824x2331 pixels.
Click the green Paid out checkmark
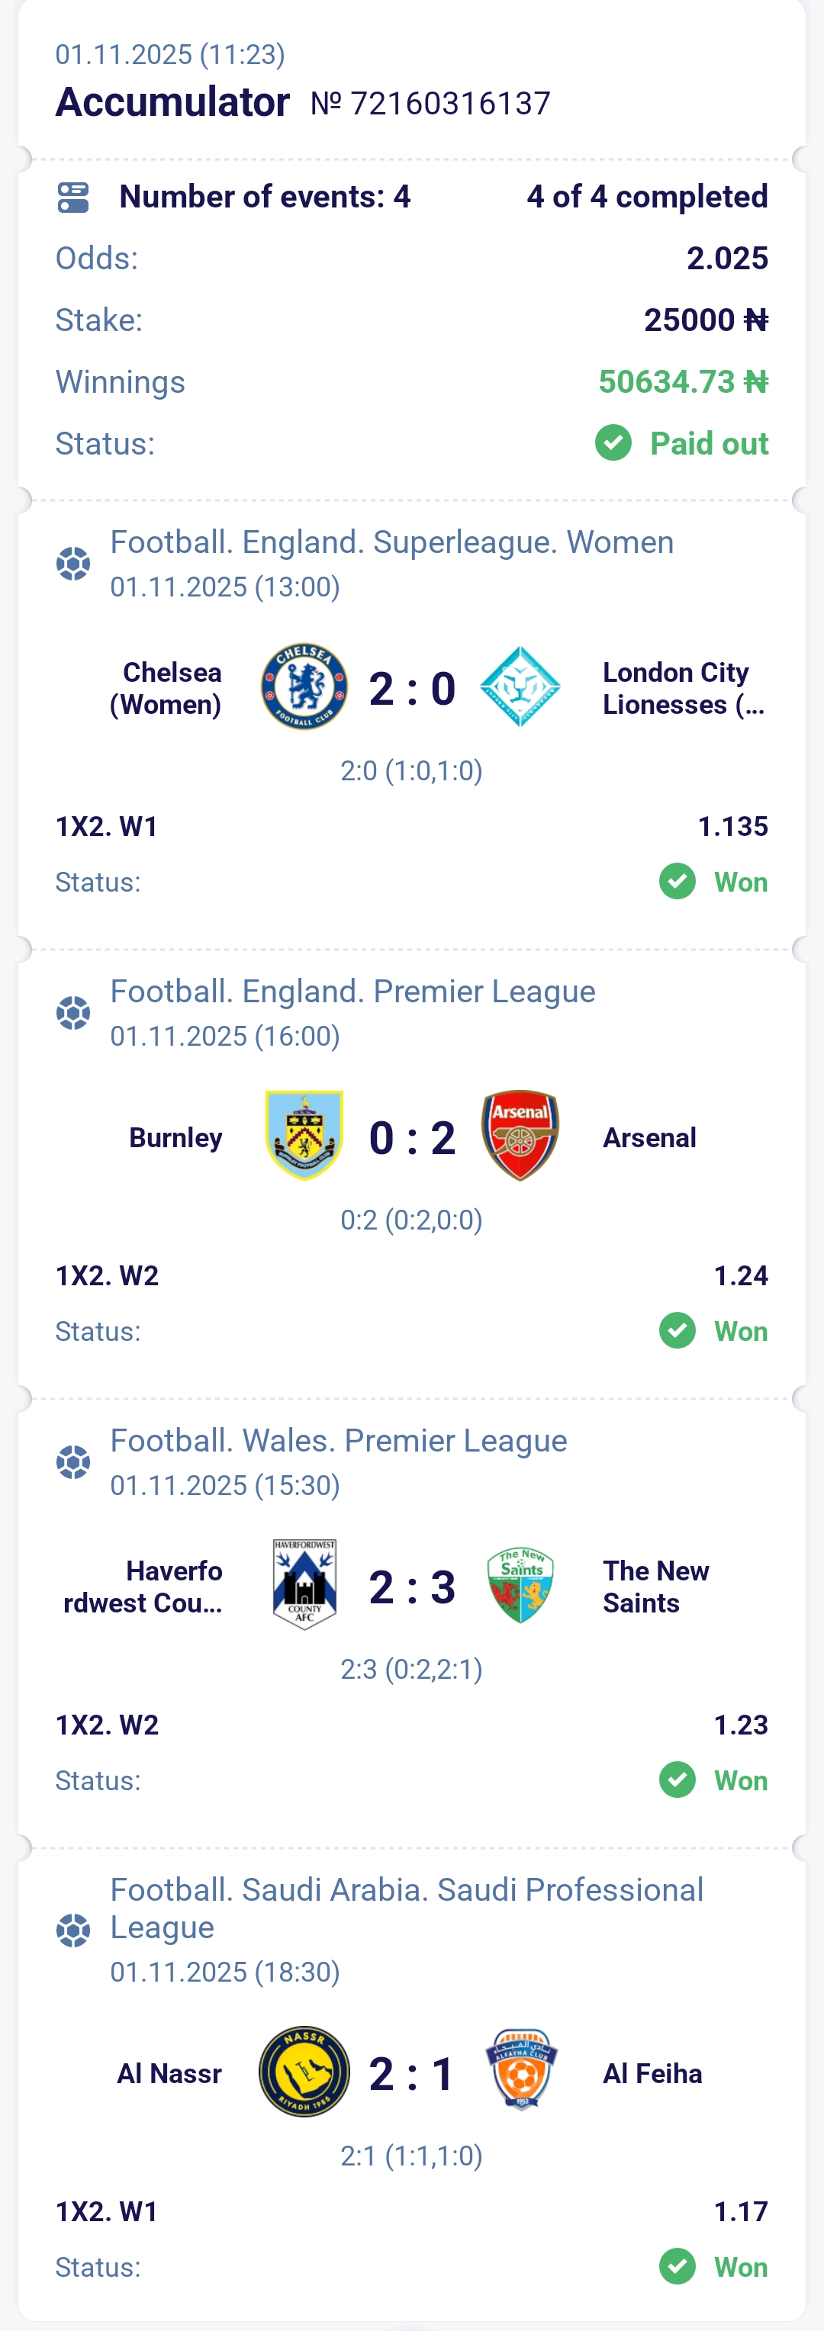613,443
